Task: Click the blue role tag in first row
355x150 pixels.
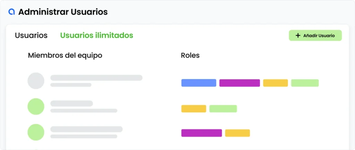Action: pos(199,83)
